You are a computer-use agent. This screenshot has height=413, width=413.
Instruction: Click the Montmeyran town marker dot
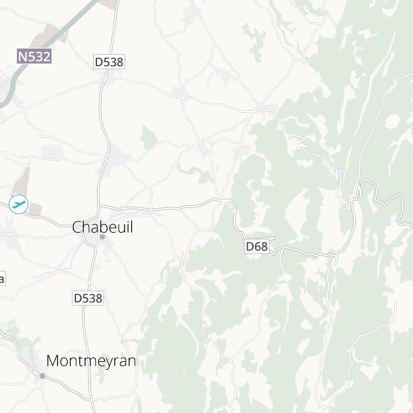coord(43,376)
